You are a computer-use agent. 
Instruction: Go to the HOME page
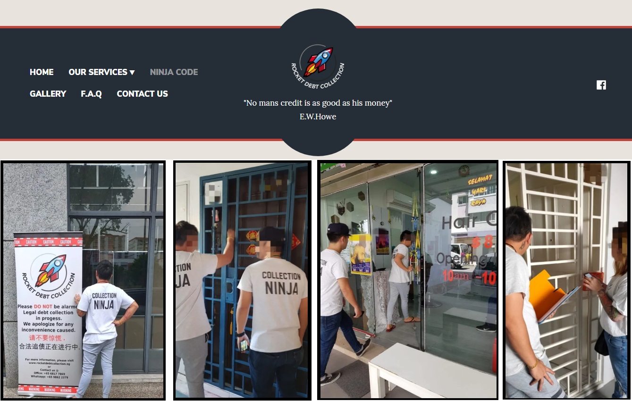point(42,72)
